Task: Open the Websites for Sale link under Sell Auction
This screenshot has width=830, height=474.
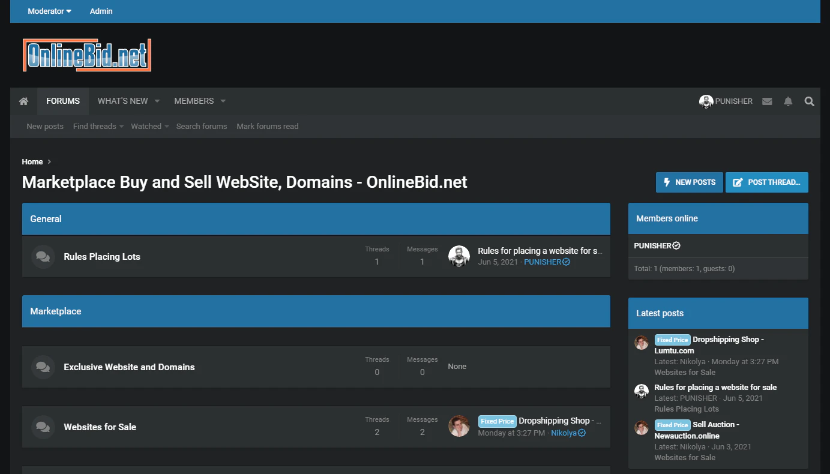Action: coord(685,458)
